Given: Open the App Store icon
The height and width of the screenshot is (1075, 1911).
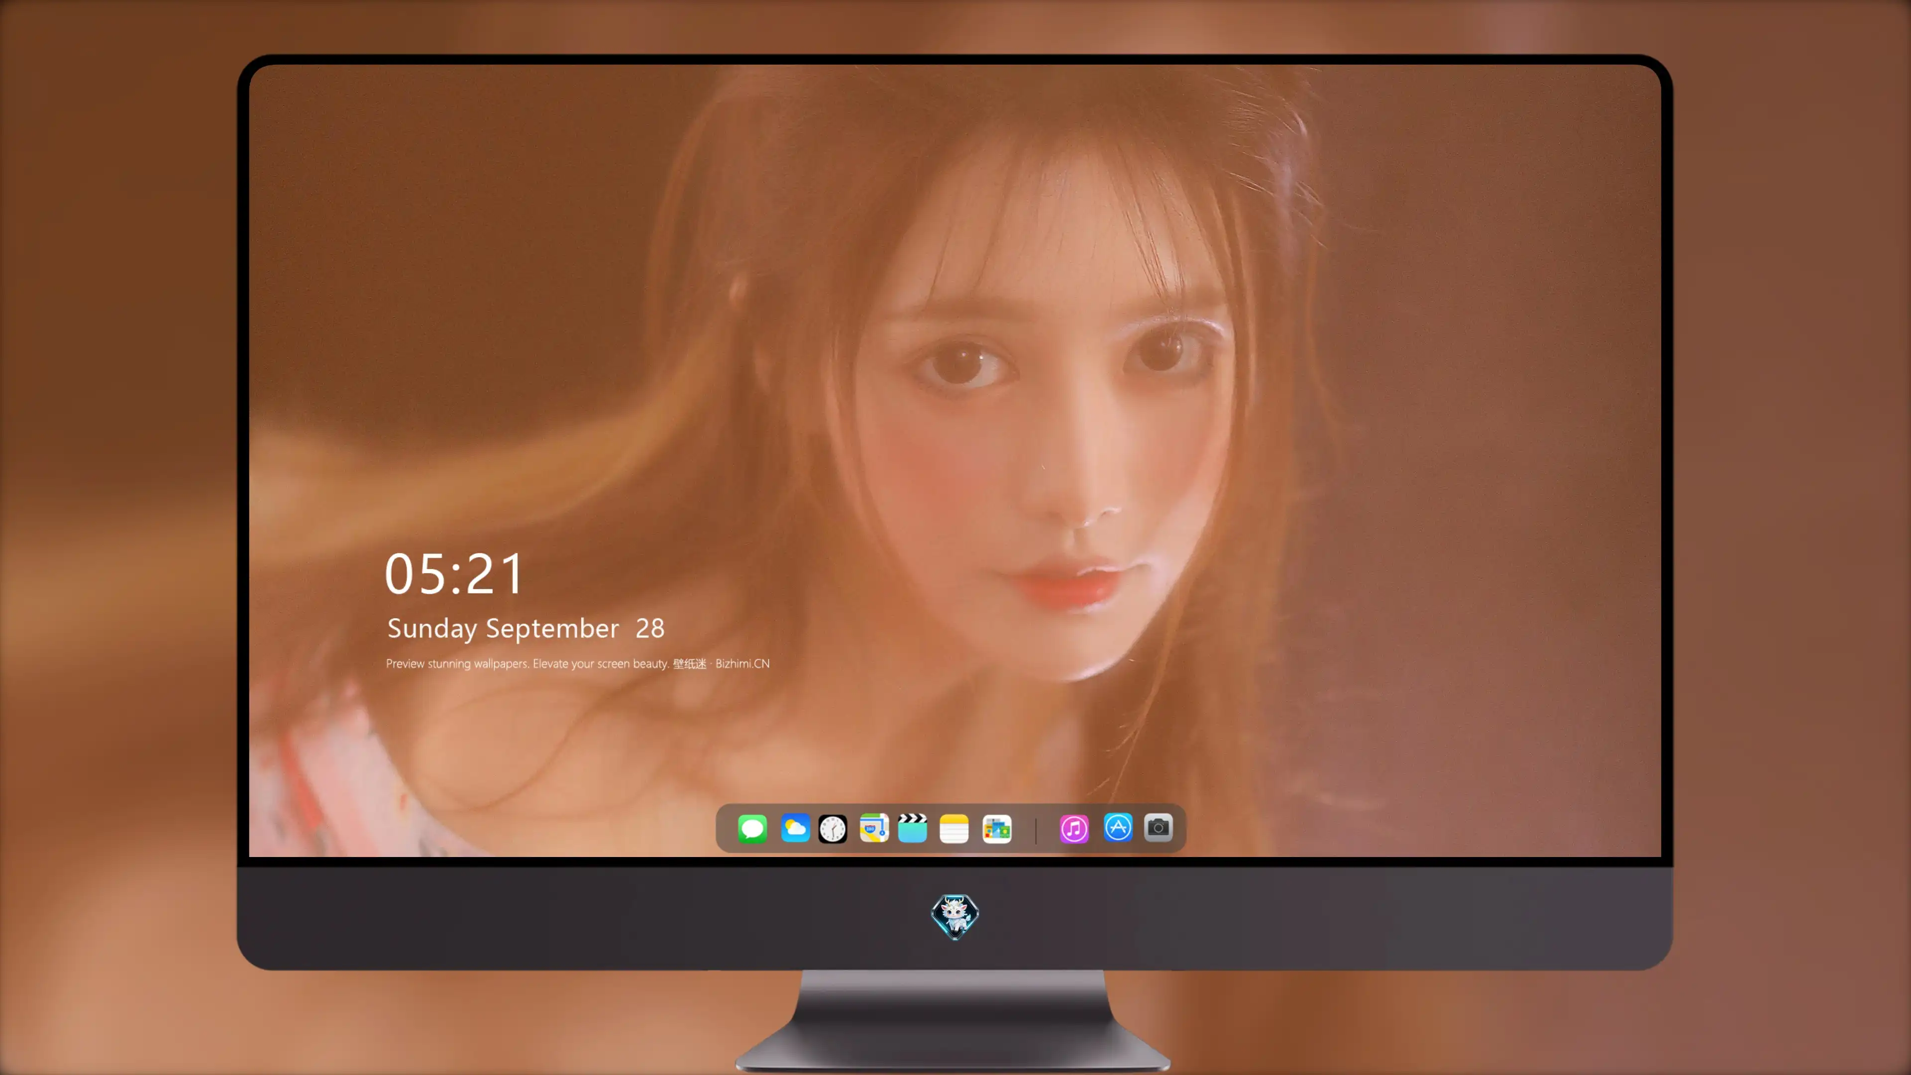Looking at the screenshot, I should (x=1118, y=827).
